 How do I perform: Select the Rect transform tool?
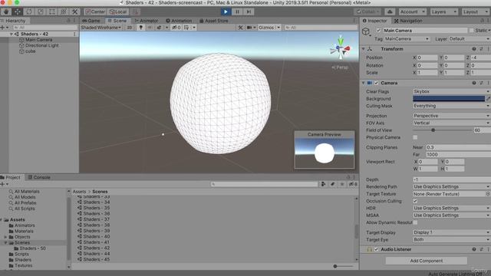52,12
